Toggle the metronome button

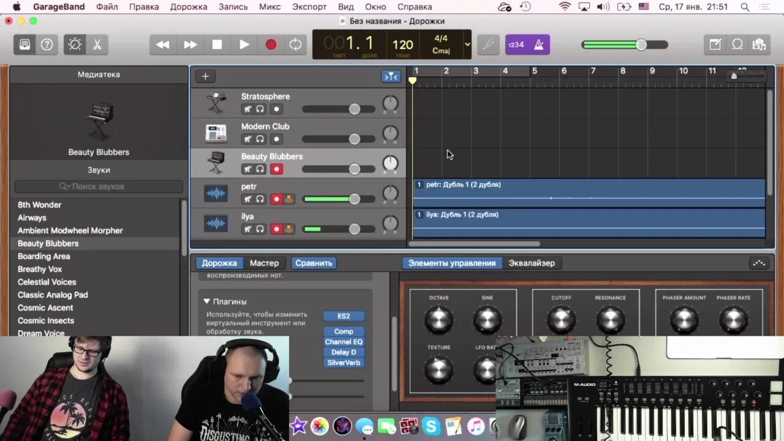539,45
